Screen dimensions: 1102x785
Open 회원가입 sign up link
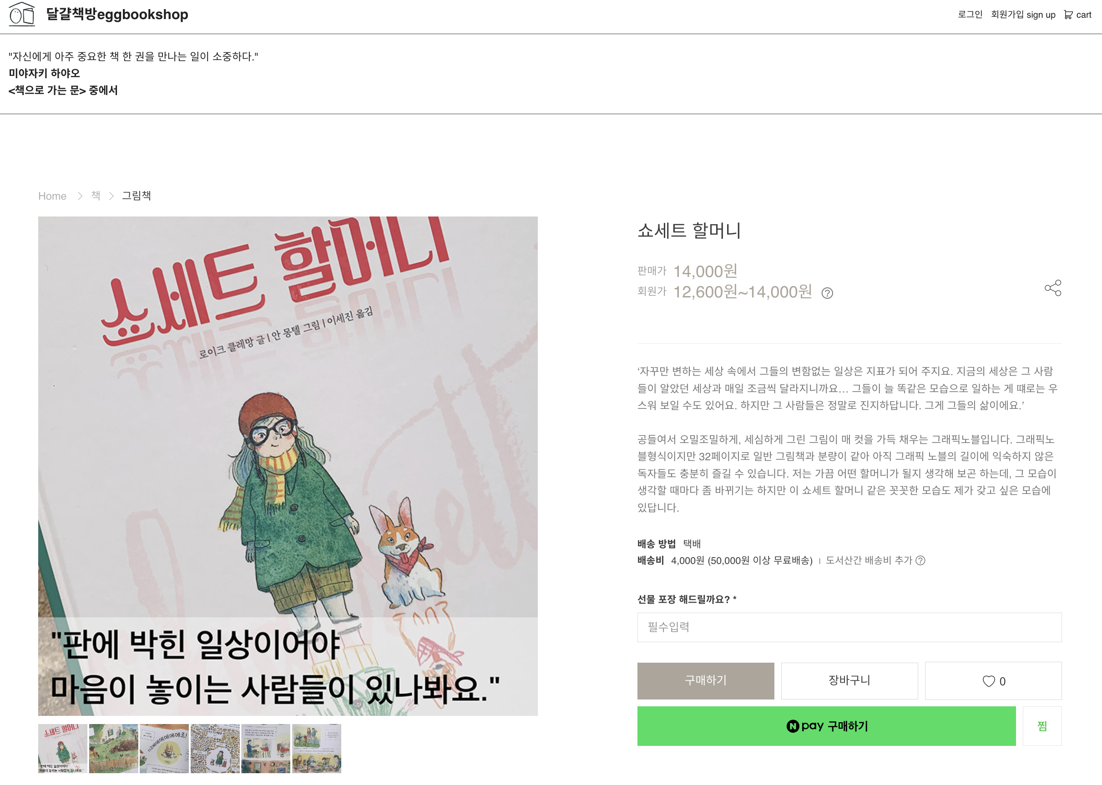click(x=1023, y=15)
